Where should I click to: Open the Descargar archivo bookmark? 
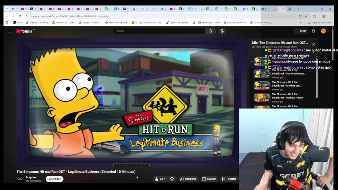235,22
